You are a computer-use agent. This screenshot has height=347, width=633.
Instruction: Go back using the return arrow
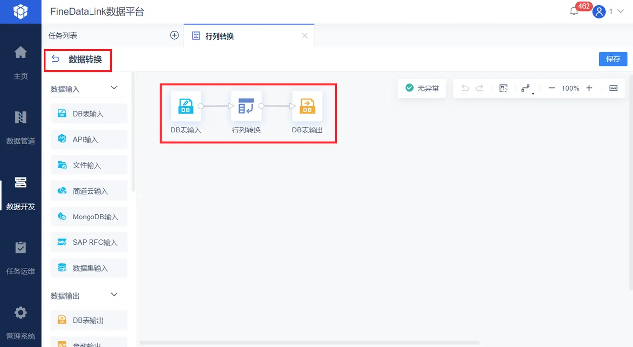(x=56, y=59)
